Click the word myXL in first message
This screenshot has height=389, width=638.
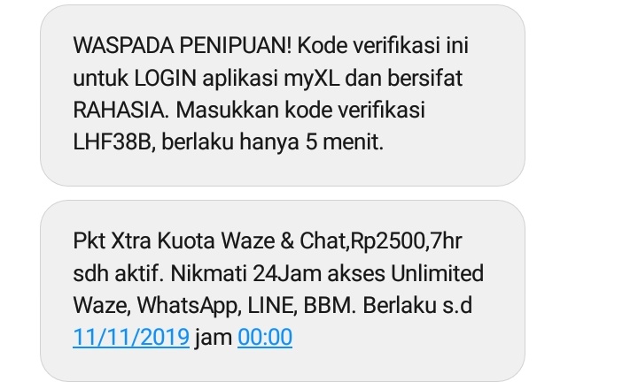coord(312,79)
